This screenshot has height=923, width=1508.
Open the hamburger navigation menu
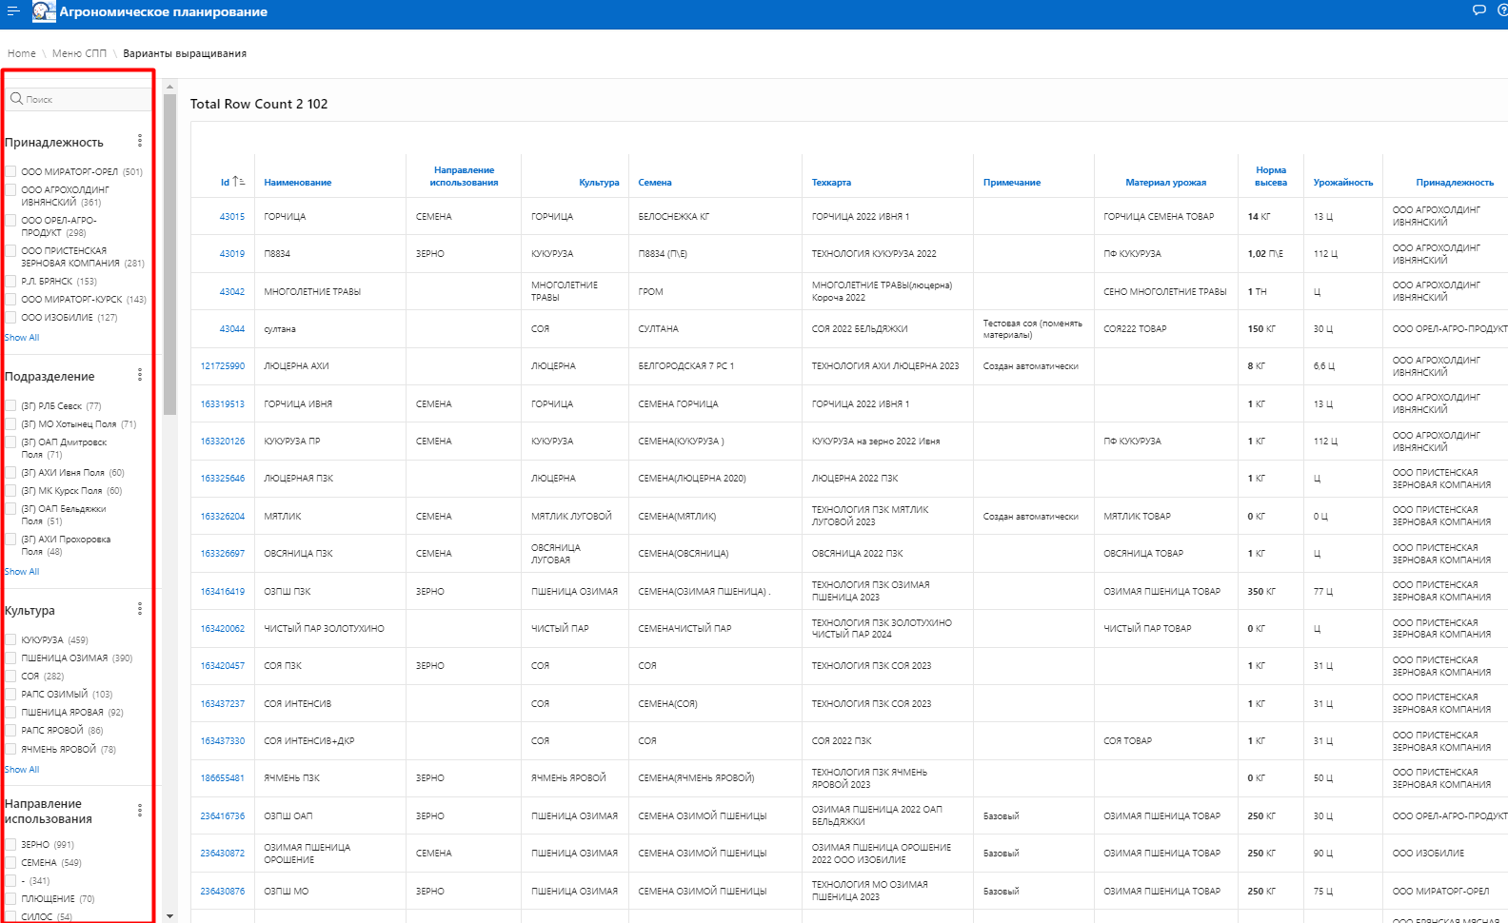(13, 11)
